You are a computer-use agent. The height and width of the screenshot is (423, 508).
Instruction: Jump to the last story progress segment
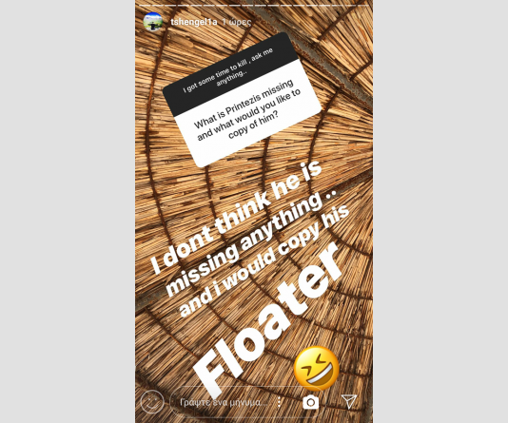click(362, 6)
